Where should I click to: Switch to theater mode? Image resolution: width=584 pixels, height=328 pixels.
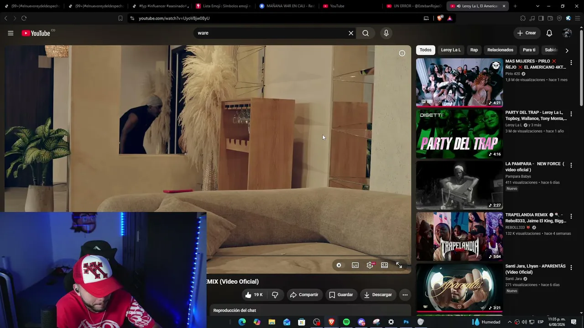pyautogui.click(x=385, y=265)
